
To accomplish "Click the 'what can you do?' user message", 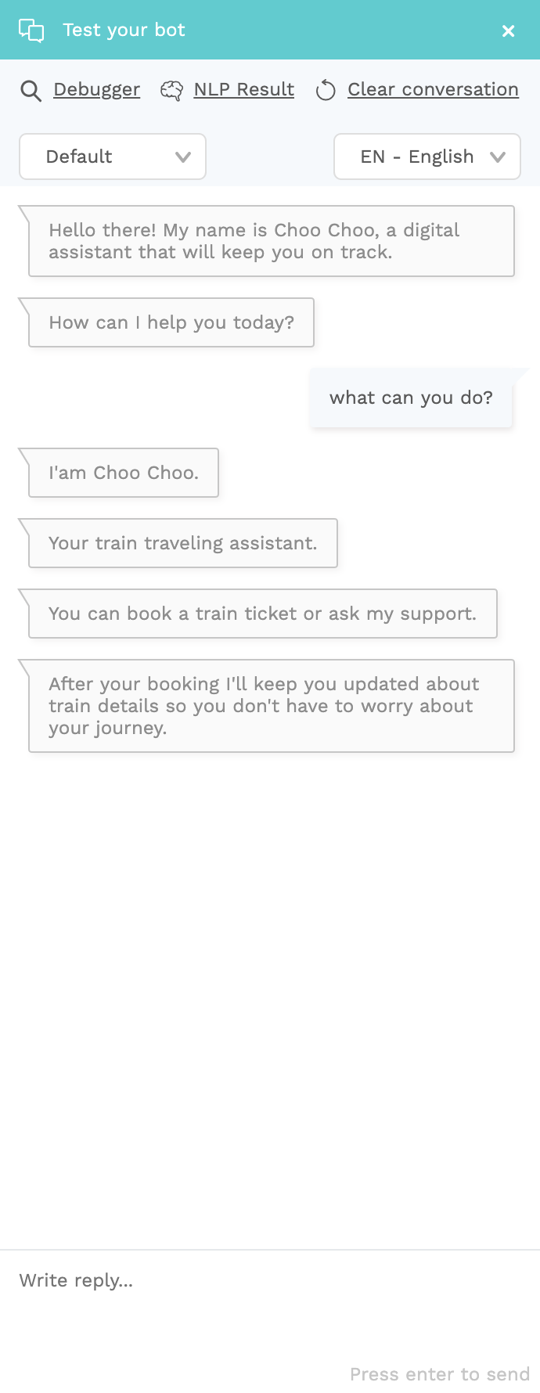I will tap(411, 398).
